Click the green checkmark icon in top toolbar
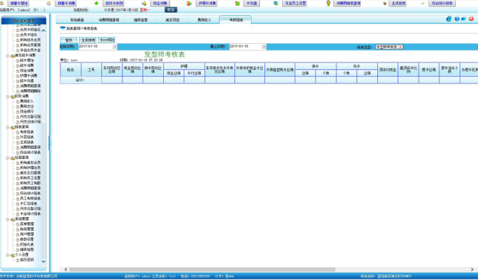This screenshot has width=478, height=280. point(423,3)
